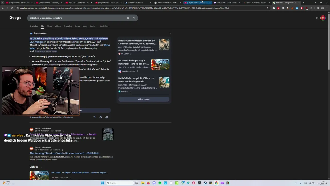The height and width of the screenshot is (186, 330).
Task: Clear the Google search box text
Action: click(128, 18)
